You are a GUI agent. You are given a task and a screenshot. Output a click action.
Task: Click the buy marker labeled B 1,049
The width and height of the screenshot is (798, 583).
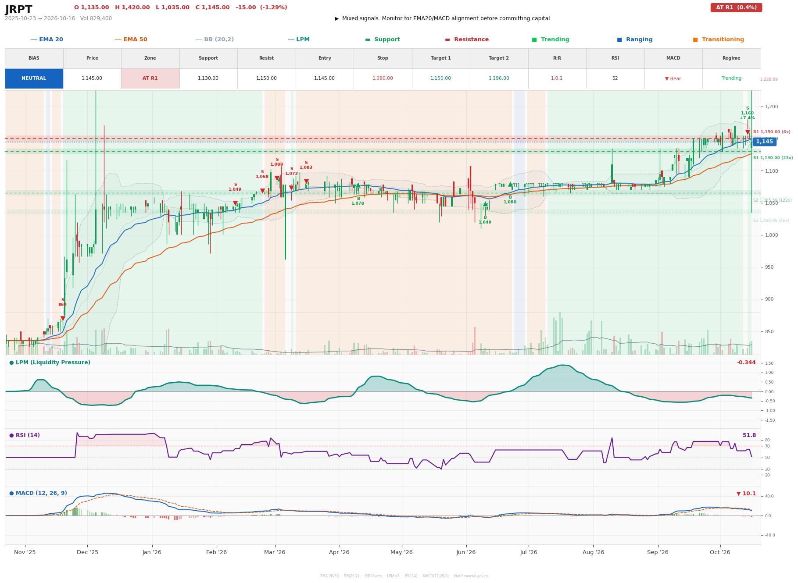pos(485,204)
